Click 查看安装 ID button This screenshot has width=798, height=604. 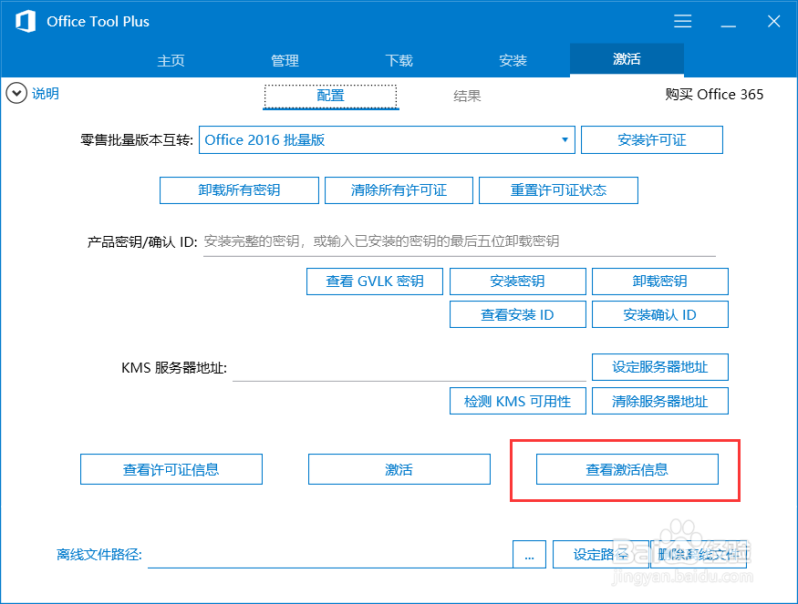coord(518,314)
